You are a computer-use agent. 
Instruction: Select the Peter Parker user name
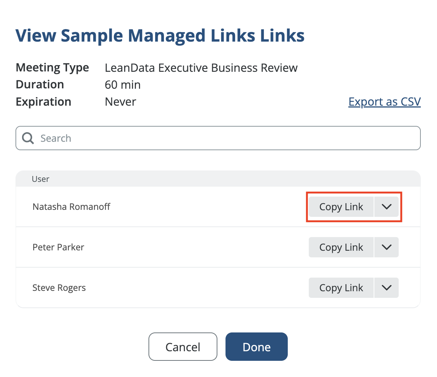(58, 247)
